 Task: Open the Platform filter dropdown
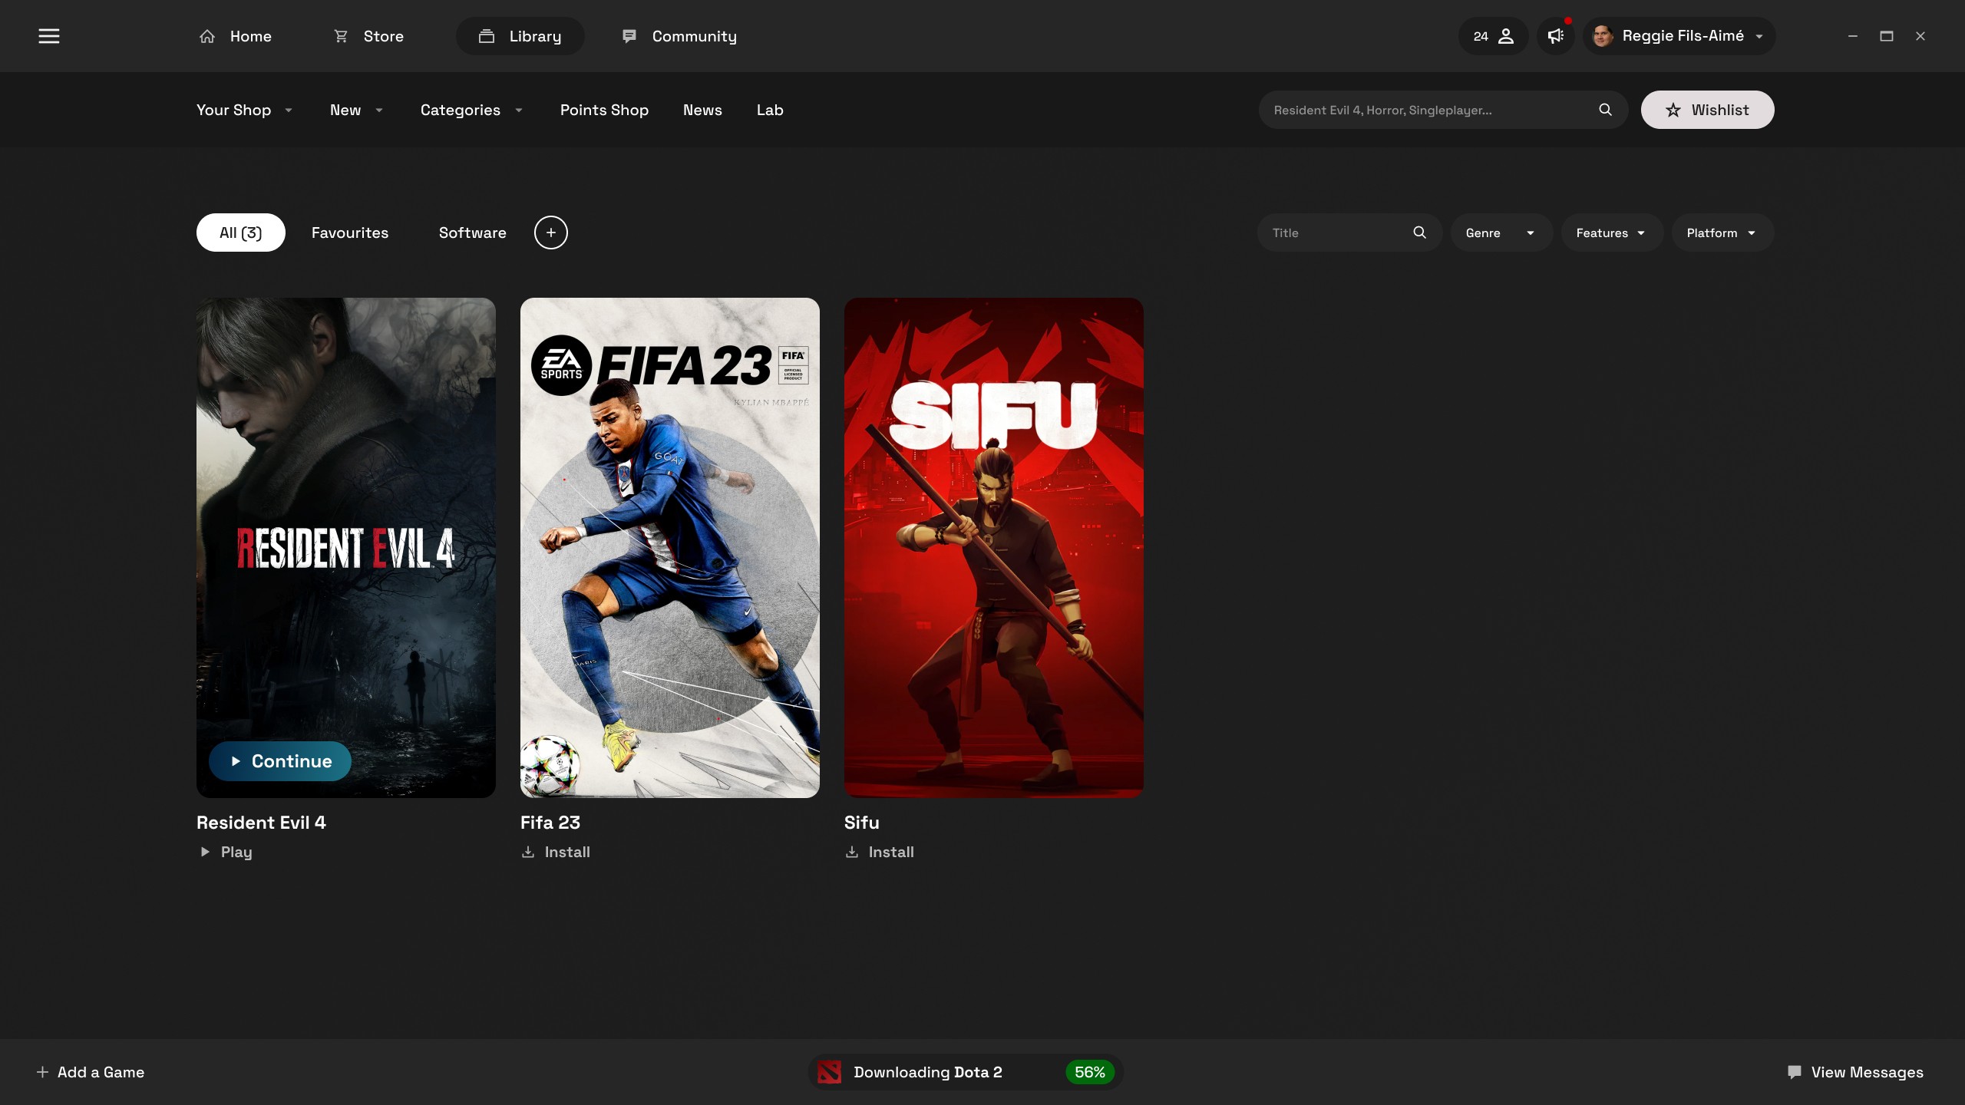point(1722,233)
